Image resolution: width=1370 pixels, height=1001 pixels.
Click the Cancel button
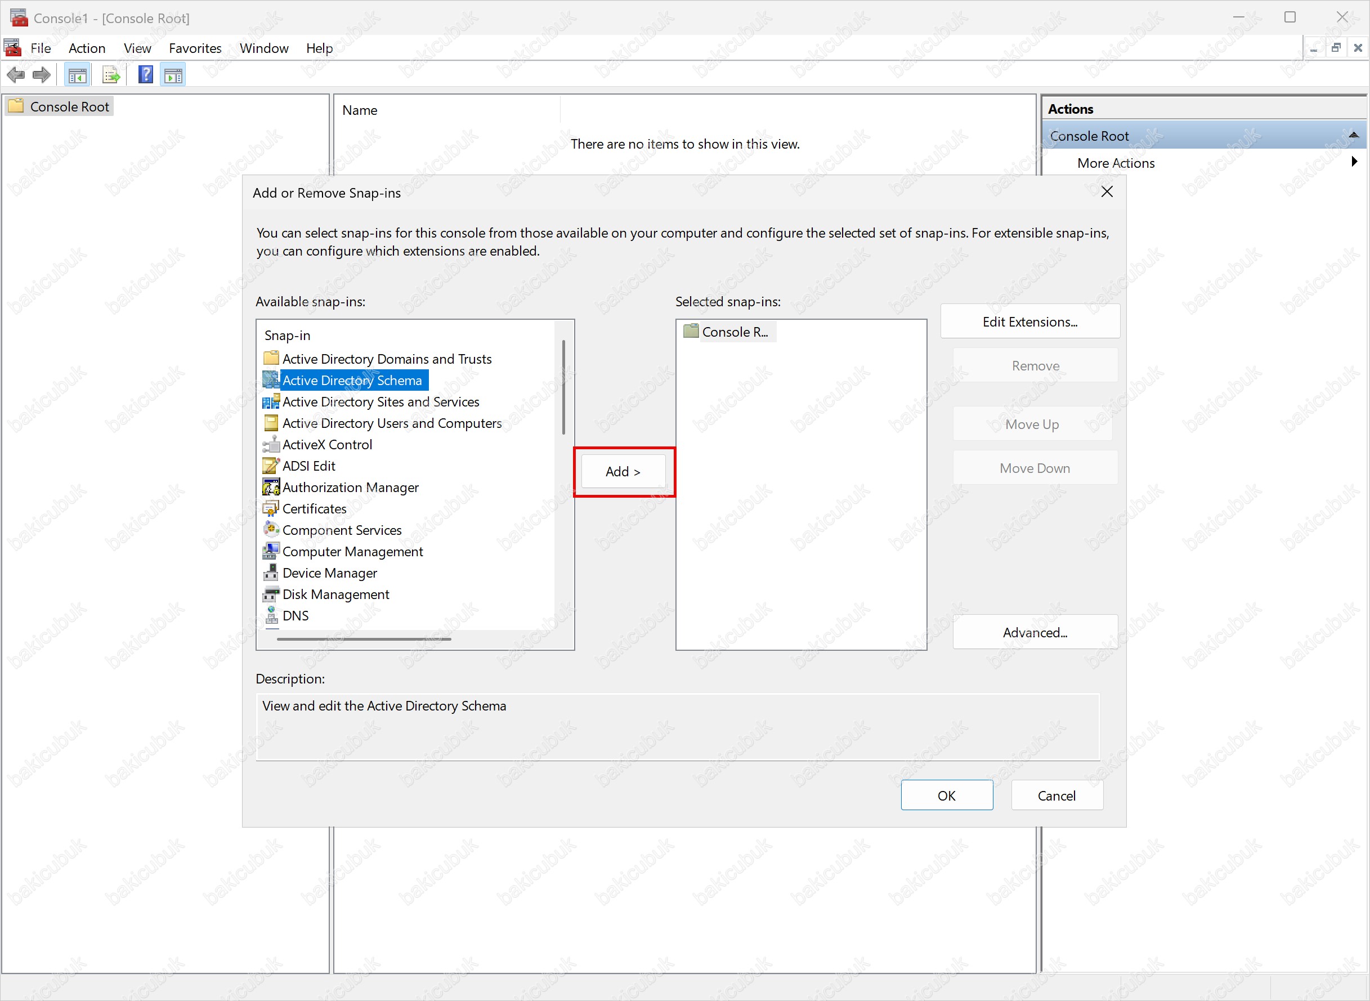click(x=1057, y=795)
